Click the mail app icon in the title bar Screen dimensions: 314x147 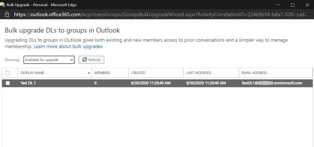coord(3,5)
